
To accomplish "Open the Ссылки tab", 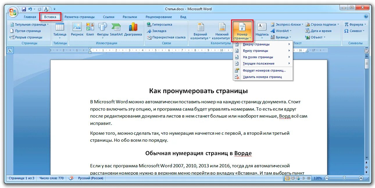I will (x=108, y=17).
